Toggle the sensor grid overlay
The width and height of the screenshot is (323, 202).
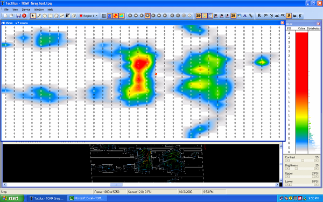pyautogui.click(x=104, y=16)
